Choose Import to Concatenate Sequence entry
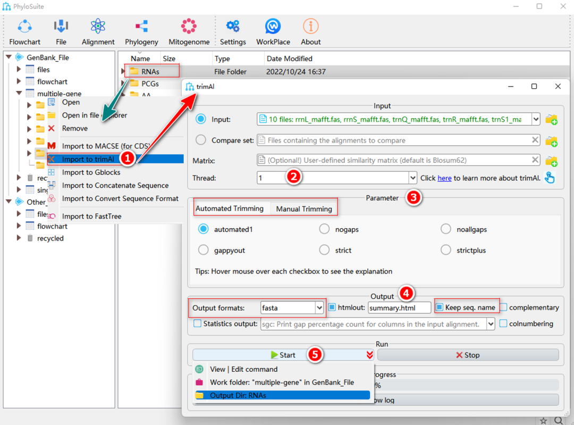The image size is (574, 425). [x=115, y=186]
